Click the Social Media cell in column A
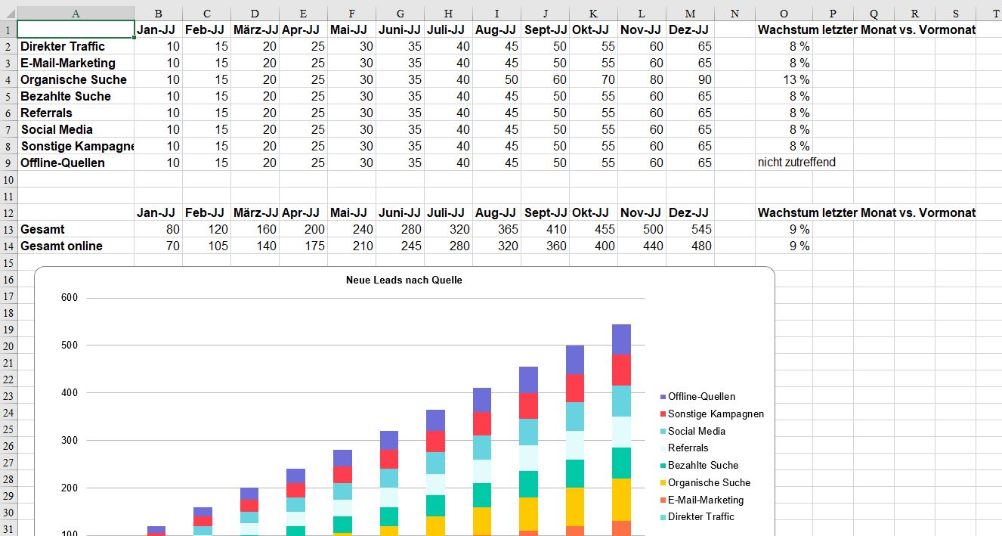1002x536 pixels. point(76,129)
